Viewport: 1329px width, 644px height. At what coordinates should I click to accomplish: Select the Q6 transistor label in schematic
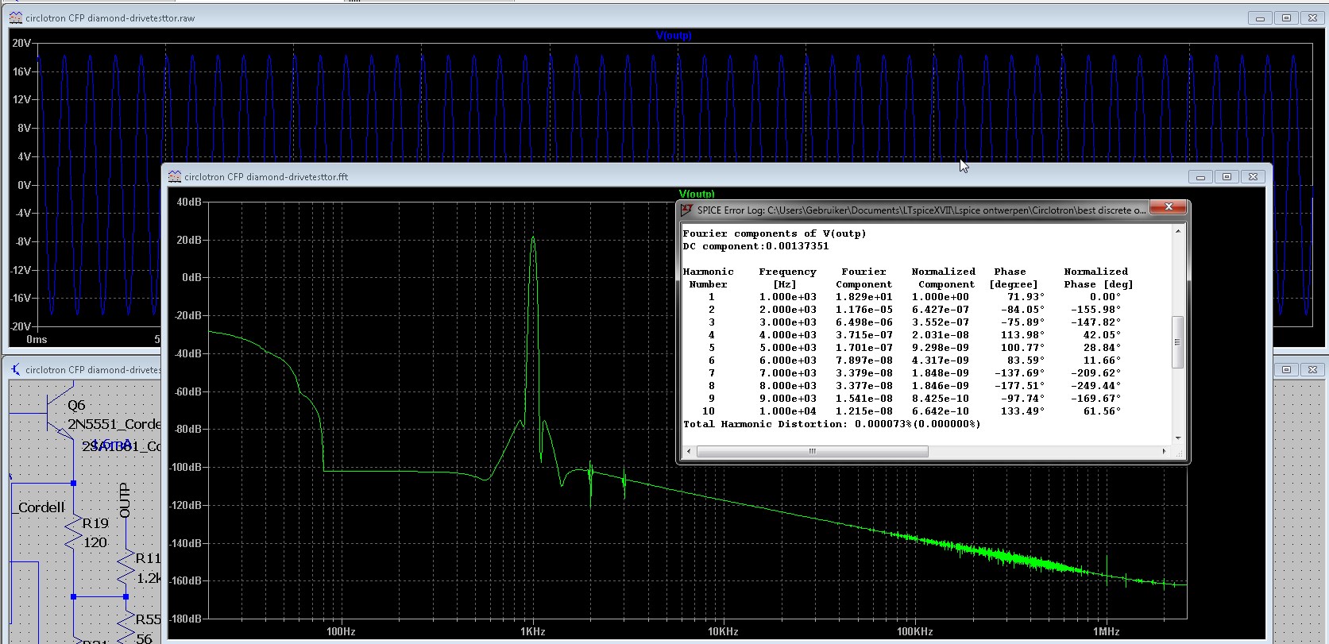coord(76,405)
